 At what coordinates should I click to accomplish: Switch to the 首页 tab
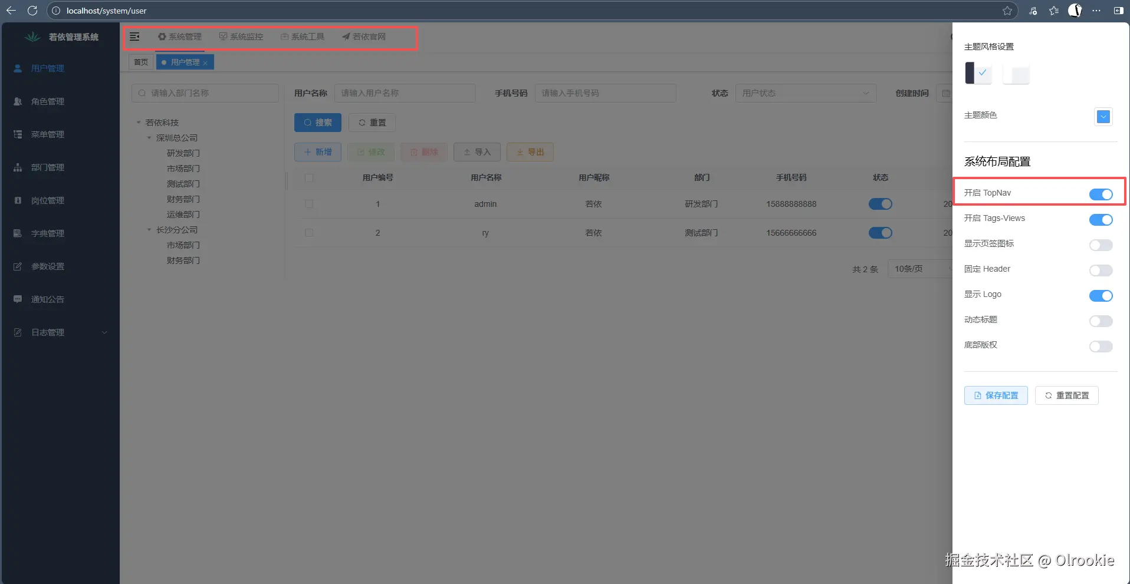[141, 62]
